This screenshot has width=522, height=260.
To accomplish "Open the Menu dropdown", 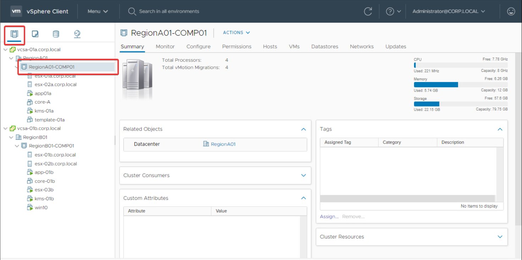I will [x=98, y=11].
